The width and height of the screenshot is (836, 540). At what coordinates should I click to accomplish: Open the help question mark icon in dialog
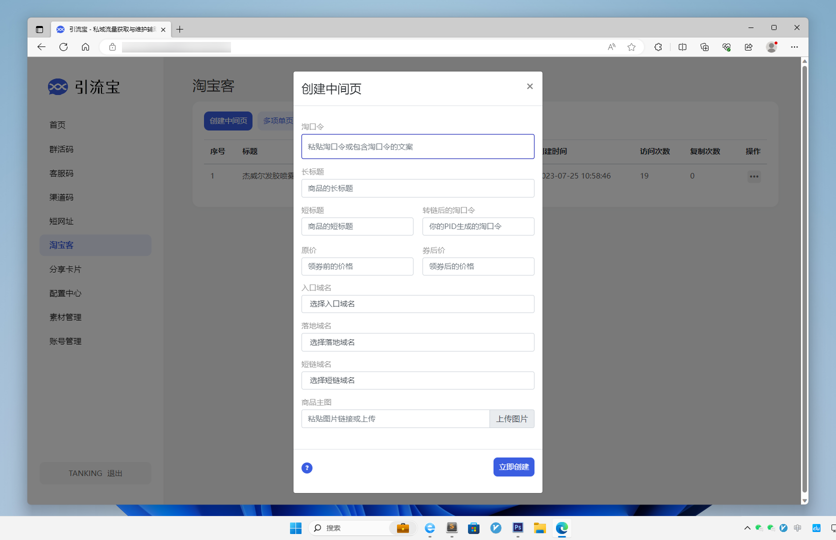[307, 467]
